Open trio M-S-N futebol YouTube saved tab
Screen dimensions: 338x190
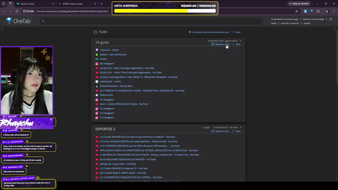pyautogui.click(x=137, y=137)
